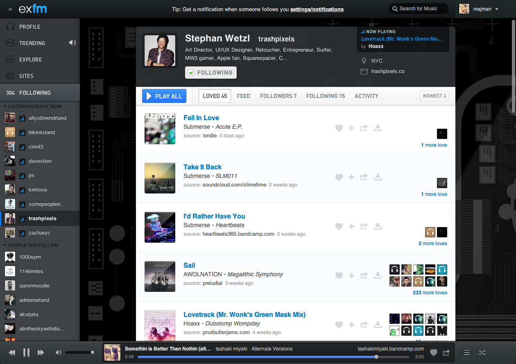Add Sail using the plus icon

(x=351, y=276)
